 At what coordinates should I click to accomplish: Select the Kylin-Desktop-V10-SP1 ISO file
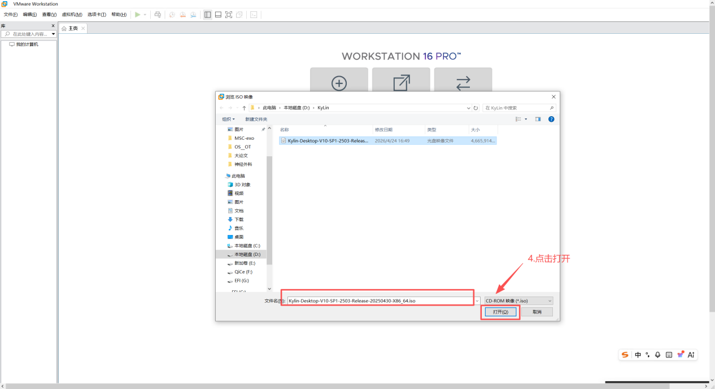pyautogui.click(x=387, y=141)
